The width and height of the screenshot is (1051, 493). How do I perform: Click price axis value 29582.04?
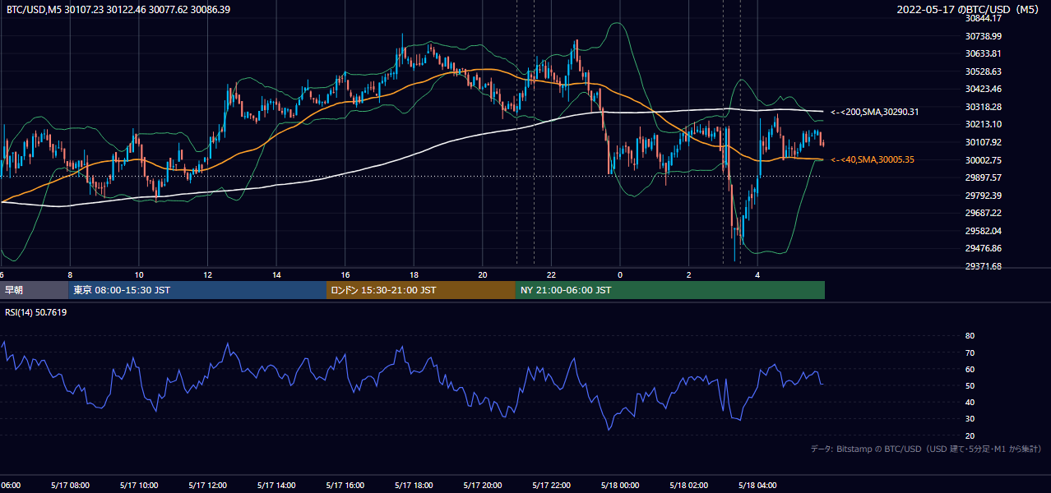(984, 231)
